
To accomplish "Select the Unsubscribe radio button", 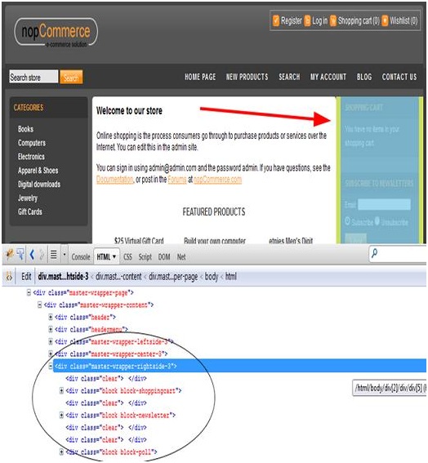I will point(377,220).
